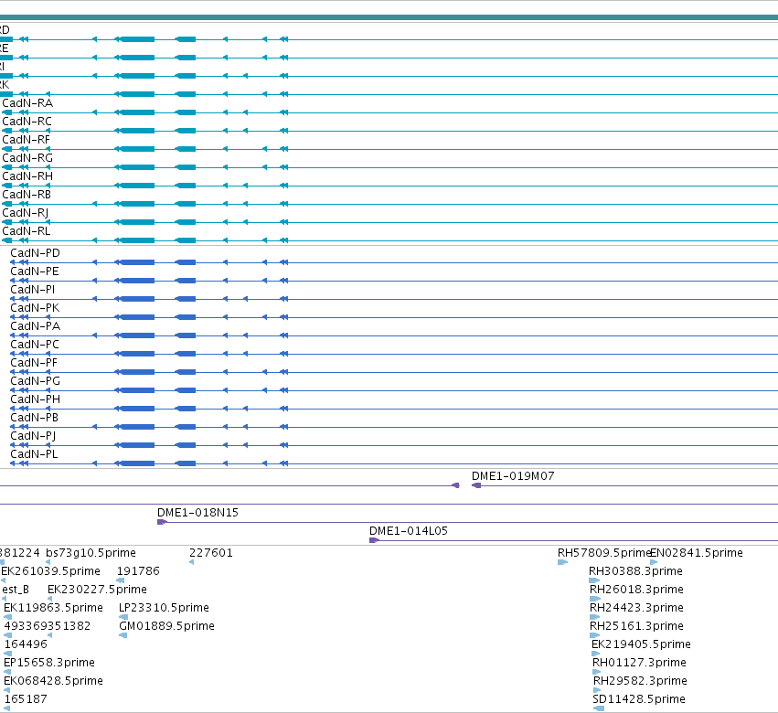Select the CadN-RB transcript label
Viewport: 778px width, 713px height.
27,195
